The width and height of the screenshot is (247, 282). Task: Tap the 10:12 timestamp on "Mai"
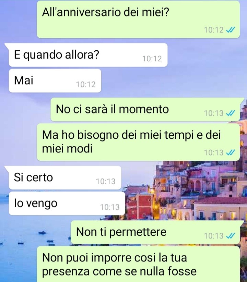(x=86, y=84)
